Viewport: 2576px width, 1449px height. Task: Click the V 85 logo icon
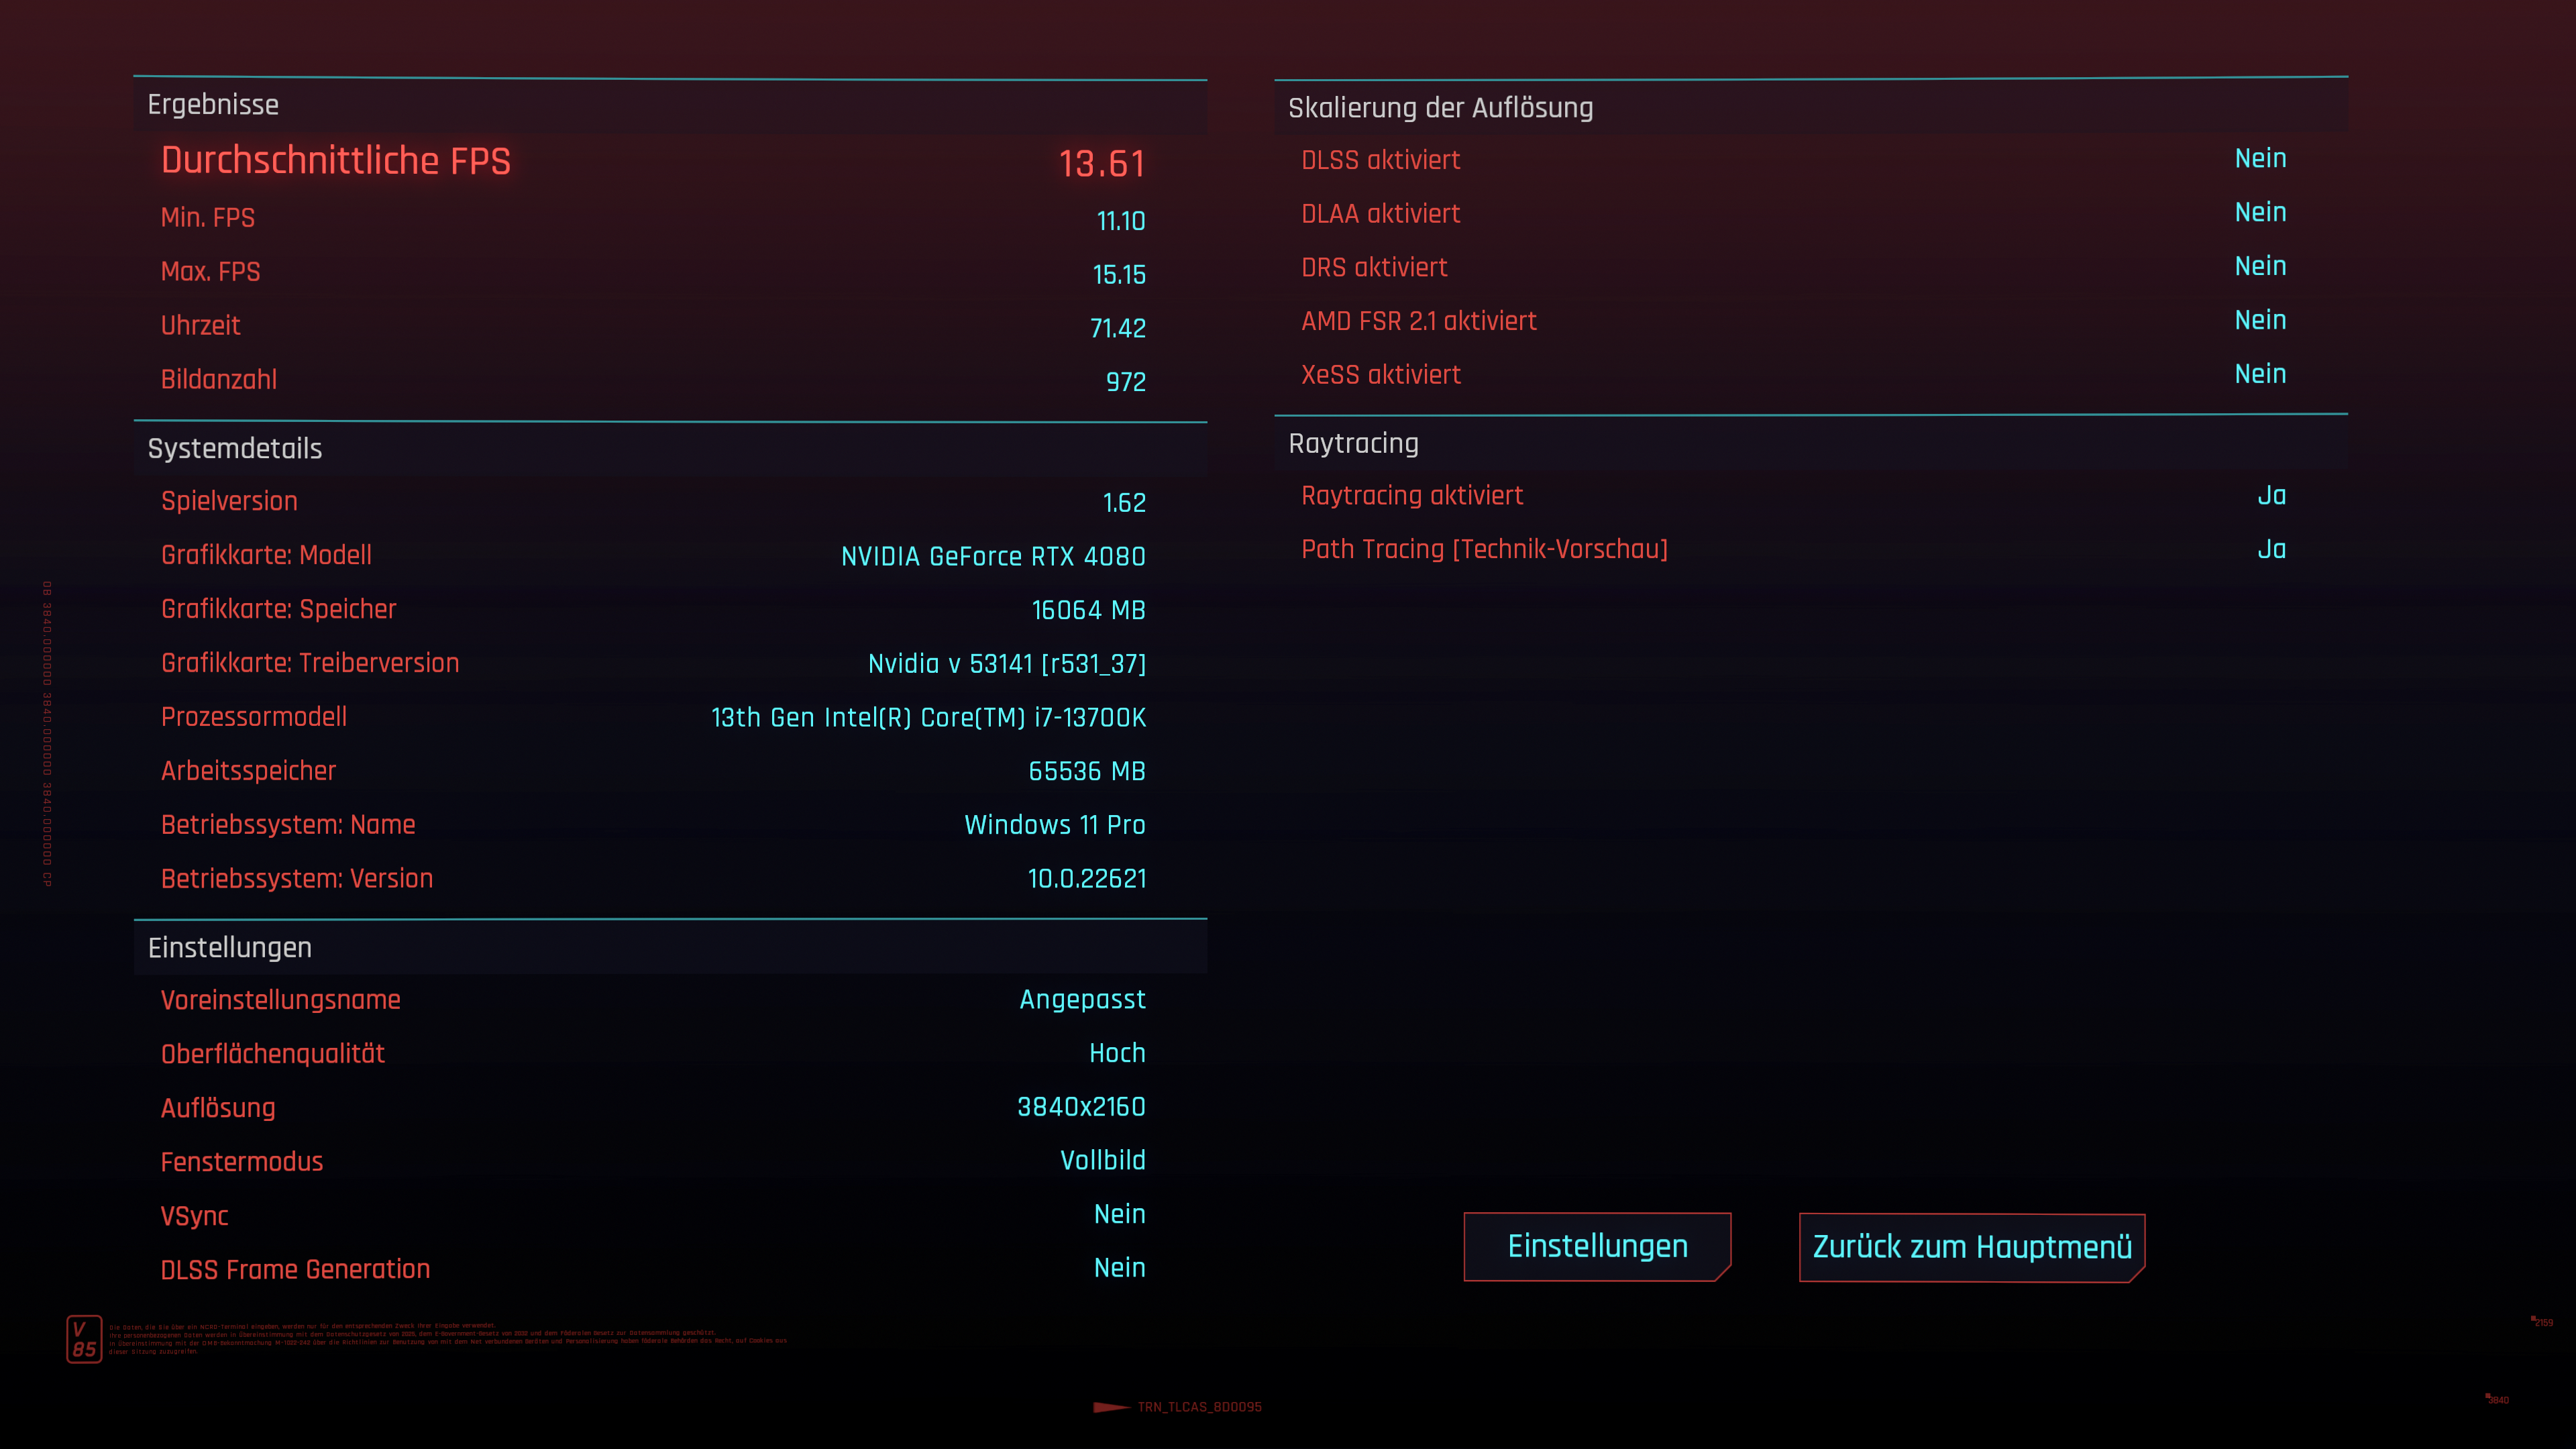[x=84, y=1339]
